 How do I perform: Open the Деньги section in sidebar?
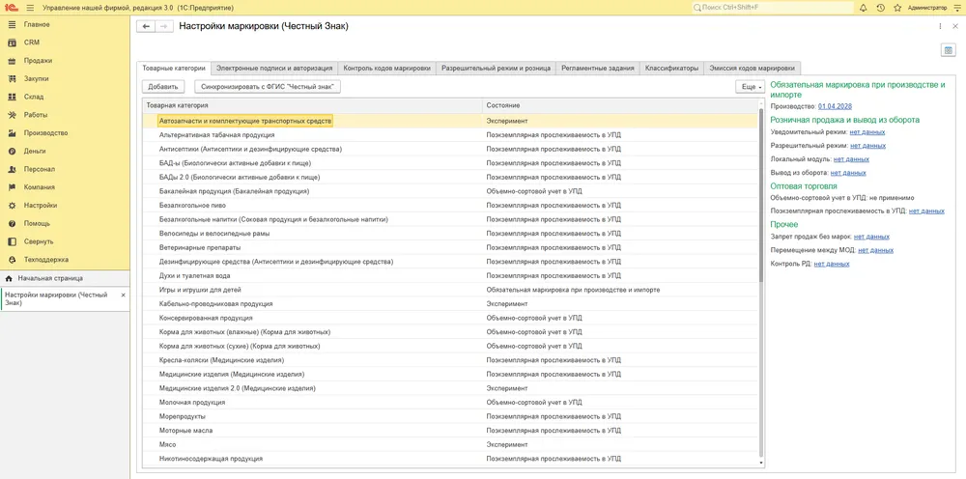(35, 151)
